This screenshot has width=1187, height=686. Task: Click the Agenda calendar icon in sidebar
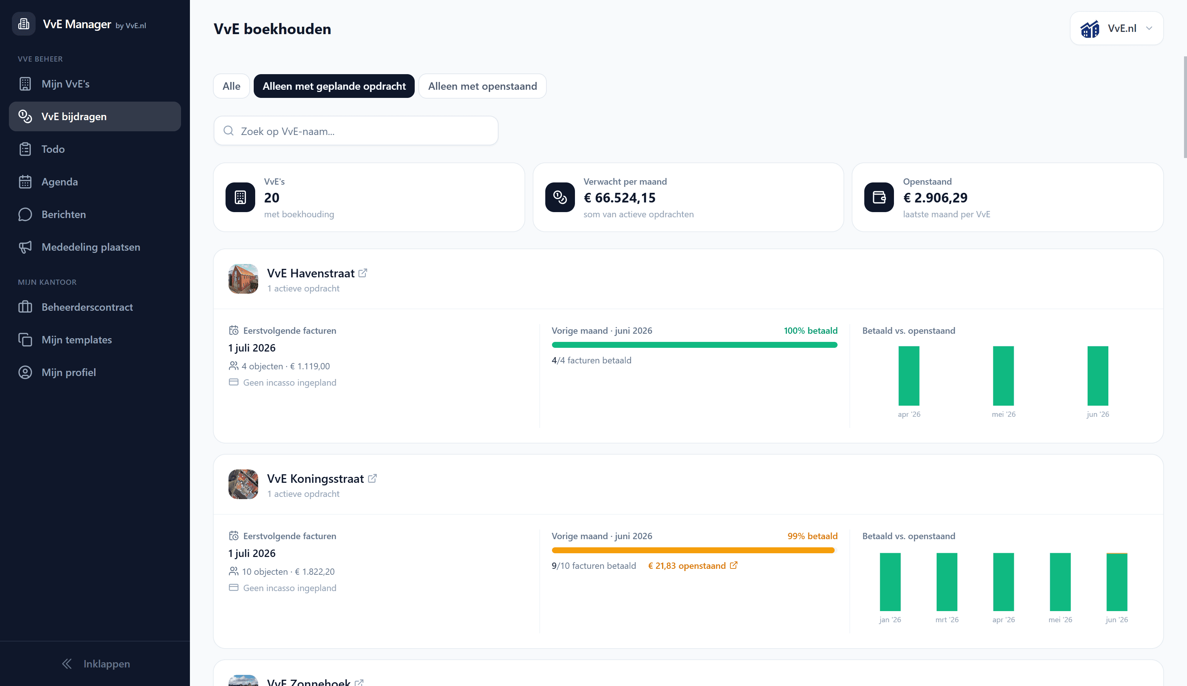click(x=25, y=182)
